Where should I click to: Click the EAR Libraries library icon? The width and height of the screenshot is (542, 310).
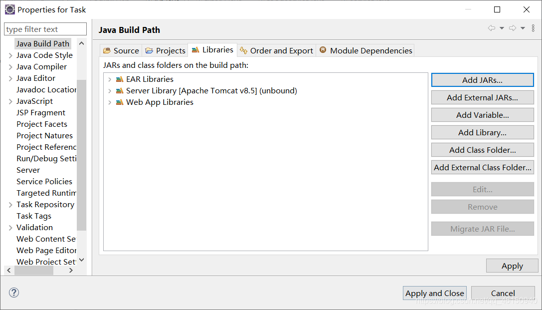120,79
